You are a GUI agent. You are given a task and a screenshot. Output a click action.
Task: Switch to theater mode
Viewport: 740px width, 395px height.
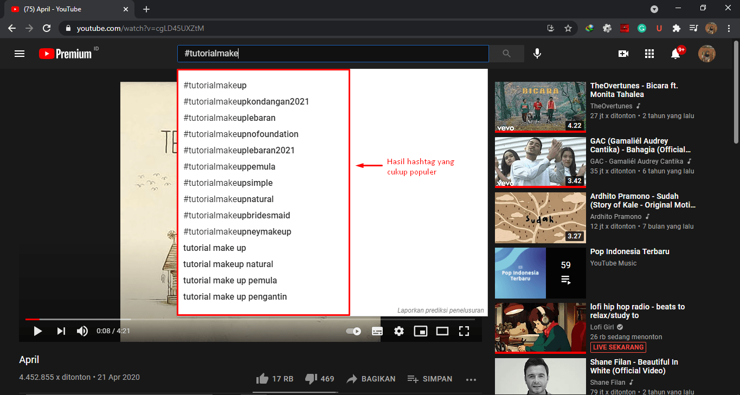[x=442, y=331]
